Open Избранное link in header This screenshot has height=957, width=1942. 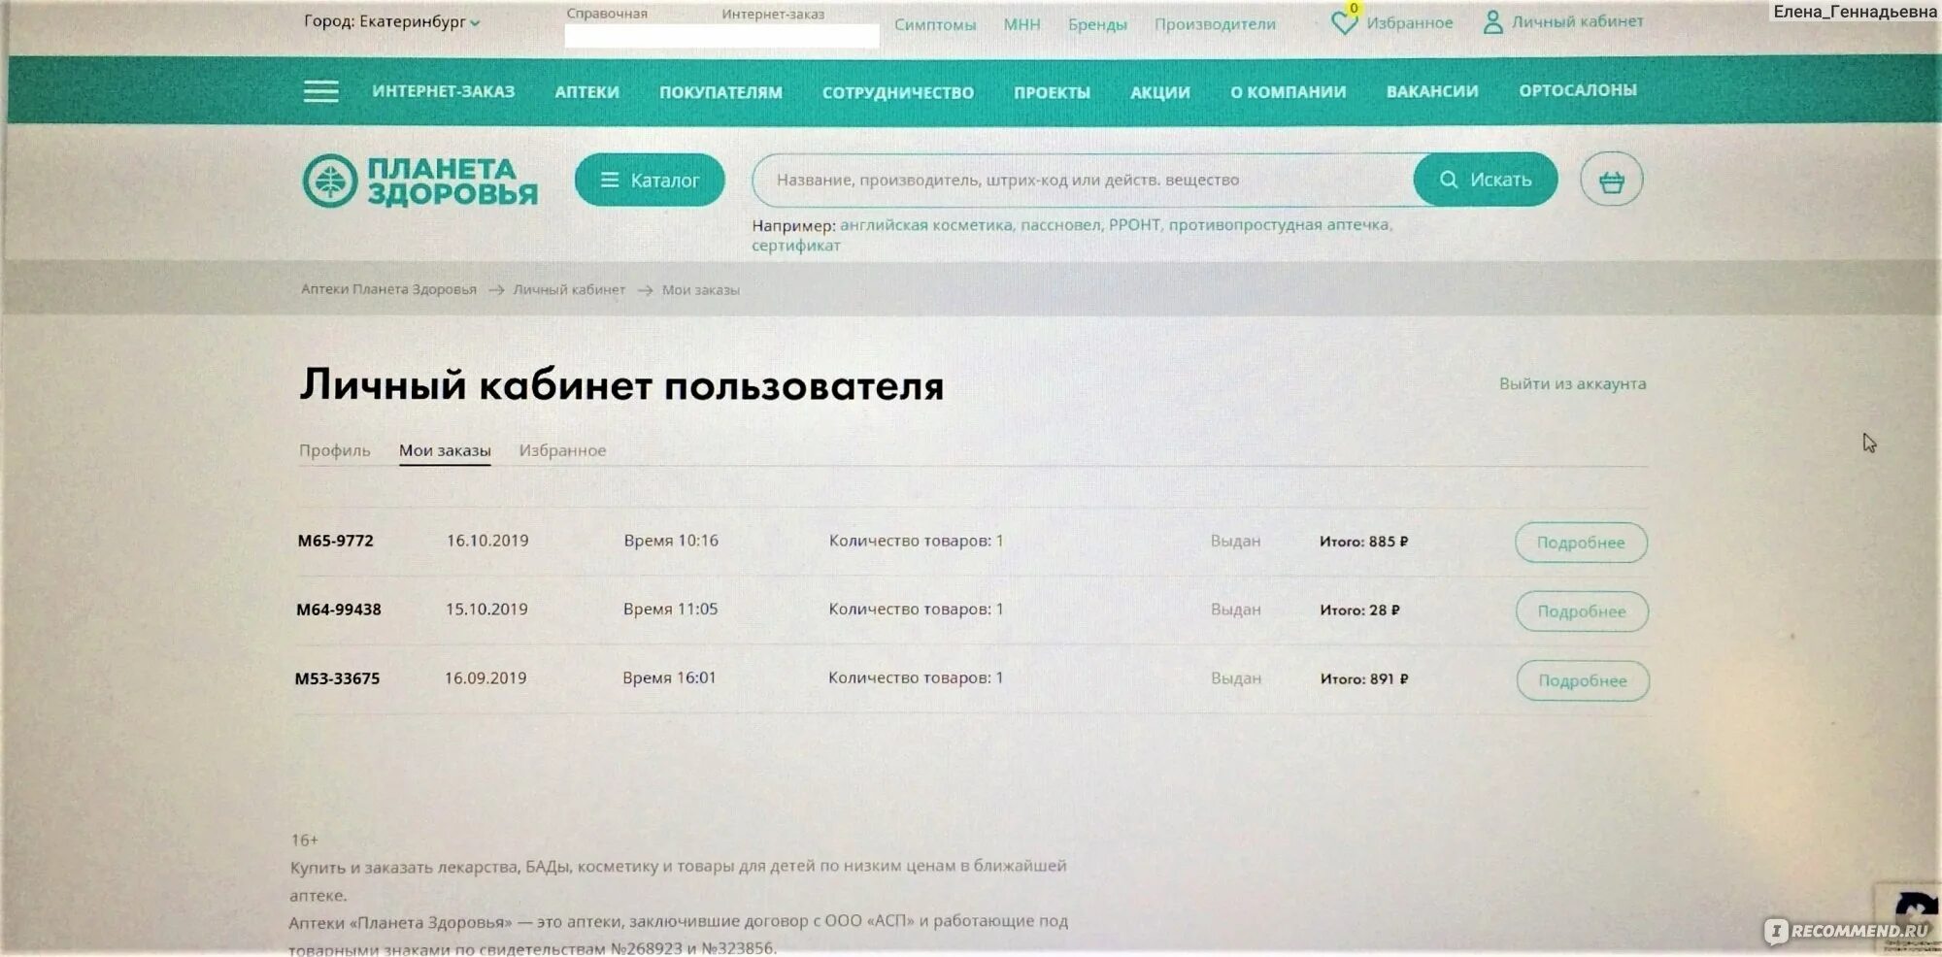coord(1409,22)
